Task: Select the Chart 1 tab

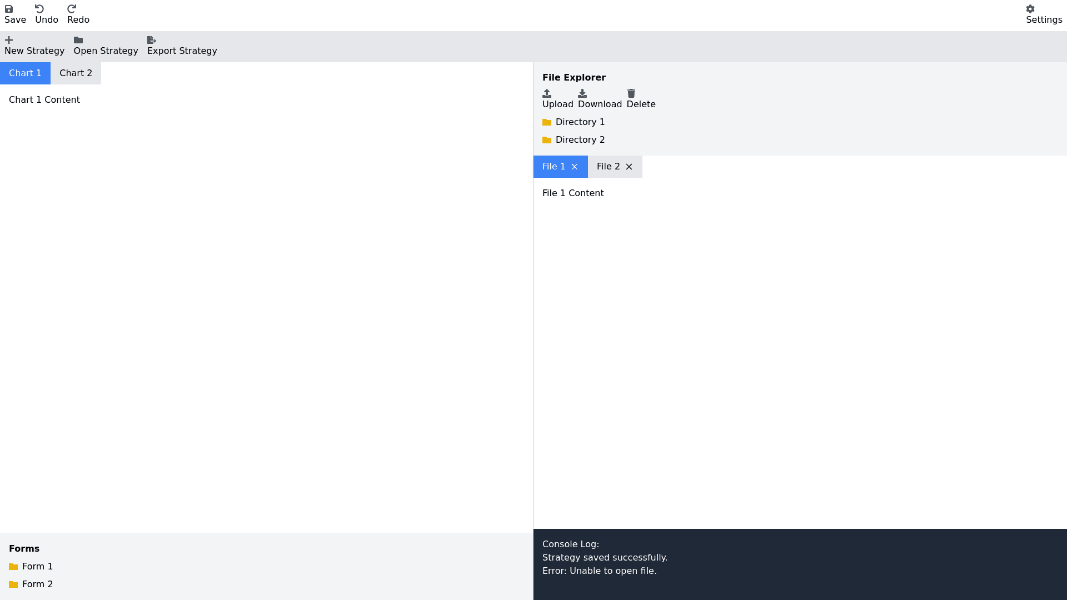Action: (x=25, y=73)
